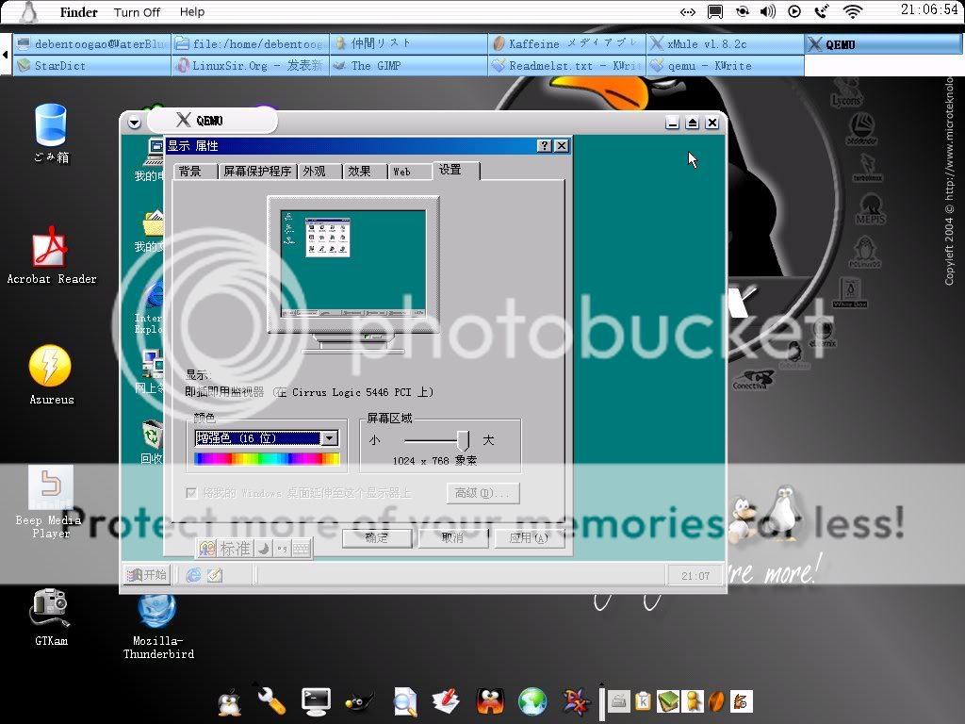
Task: Switch to LinuxSir.Org taskbar entry
Action: (x=251, y=65)
